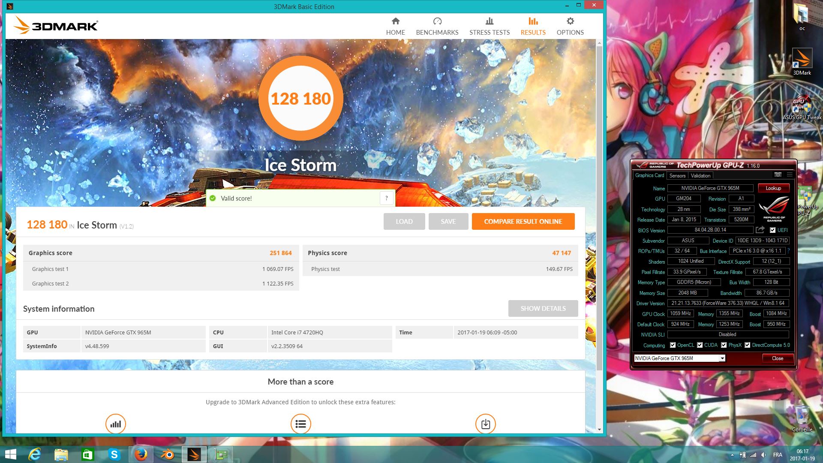Click the GPU-Z Lookup button
Image resolution: width=823 pixels, height=463 pixels.
774,188
